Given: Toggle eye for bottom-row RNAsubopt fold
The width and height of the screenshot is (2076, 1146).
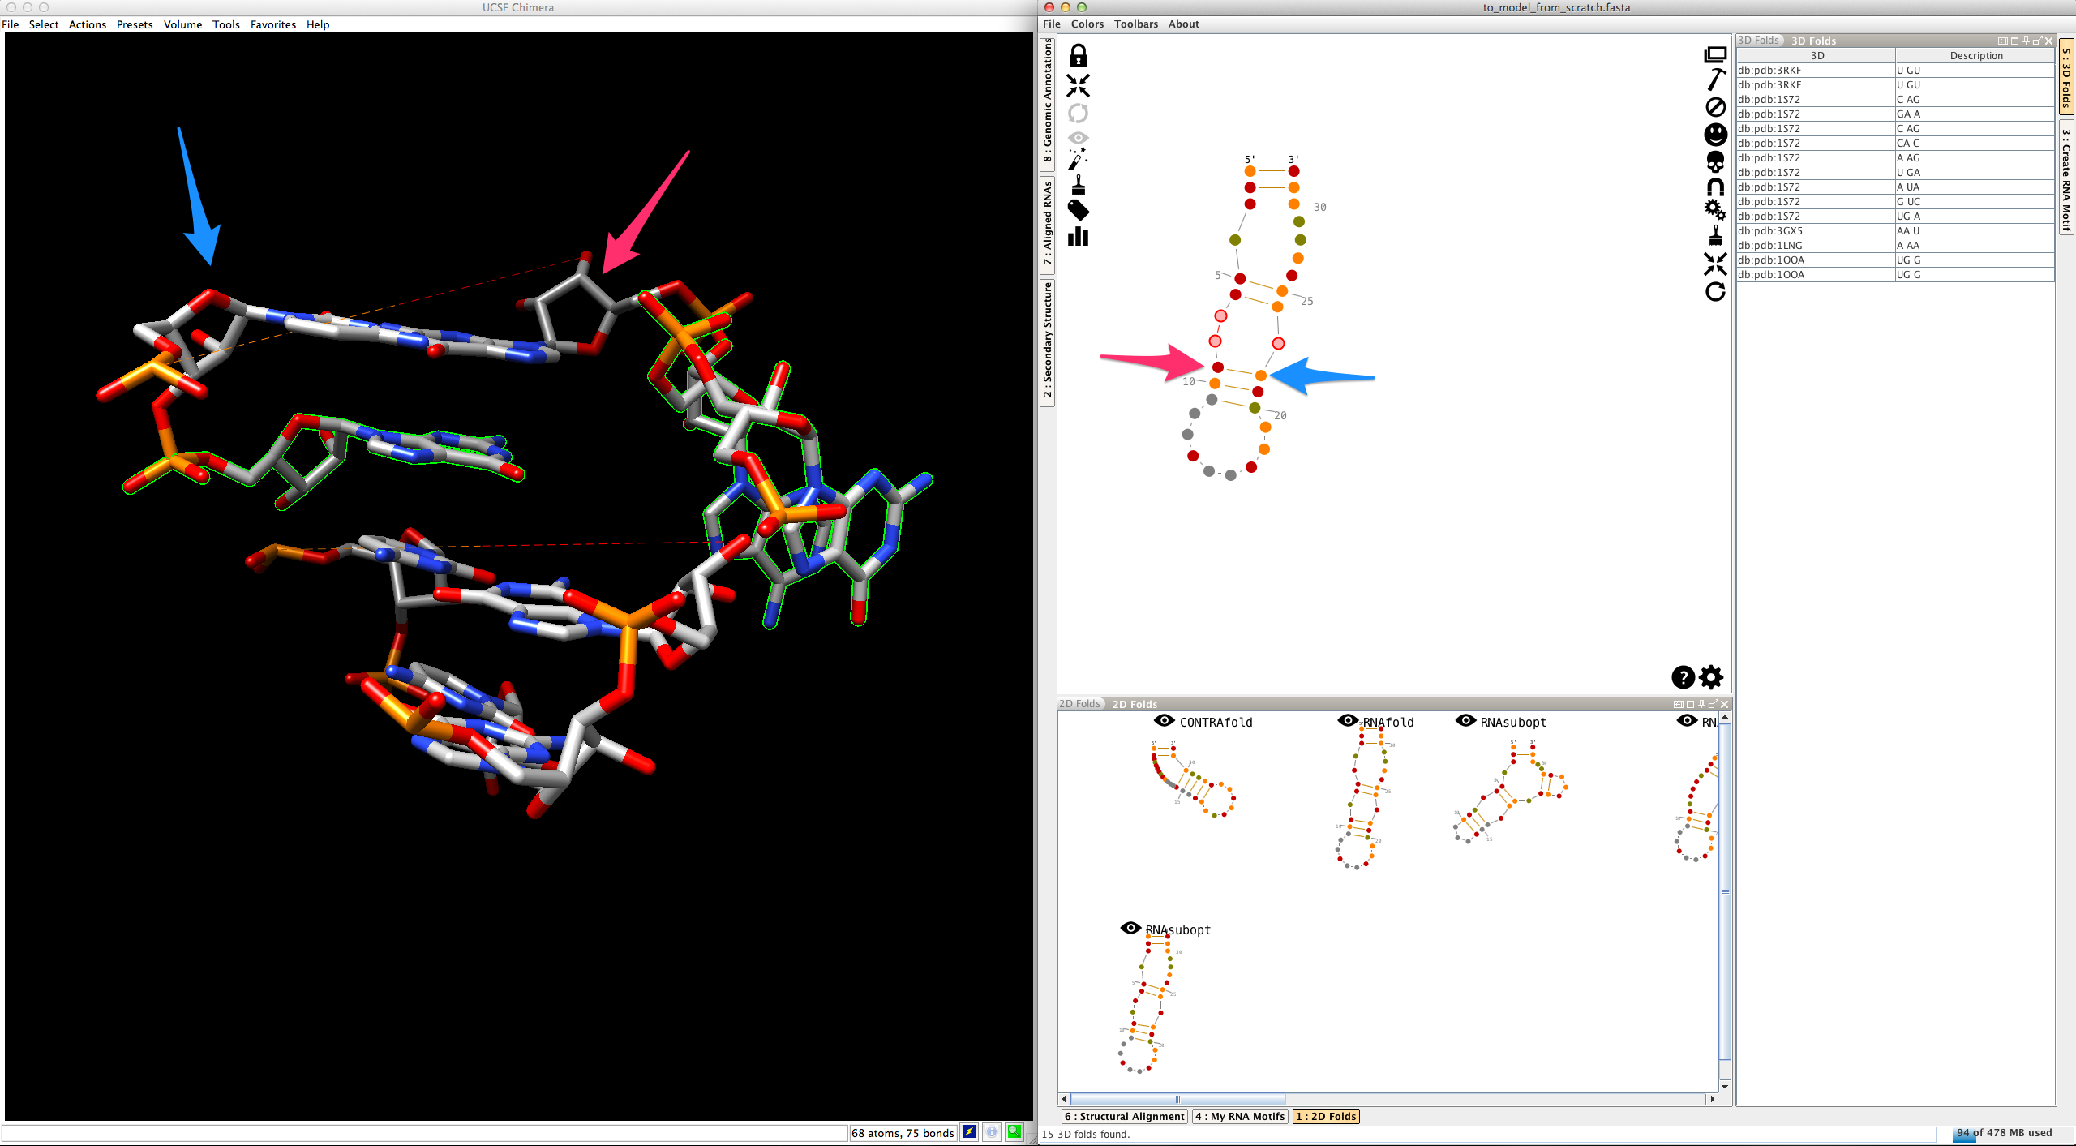Looking at the screenshot, I should (x=1130, y=929).
